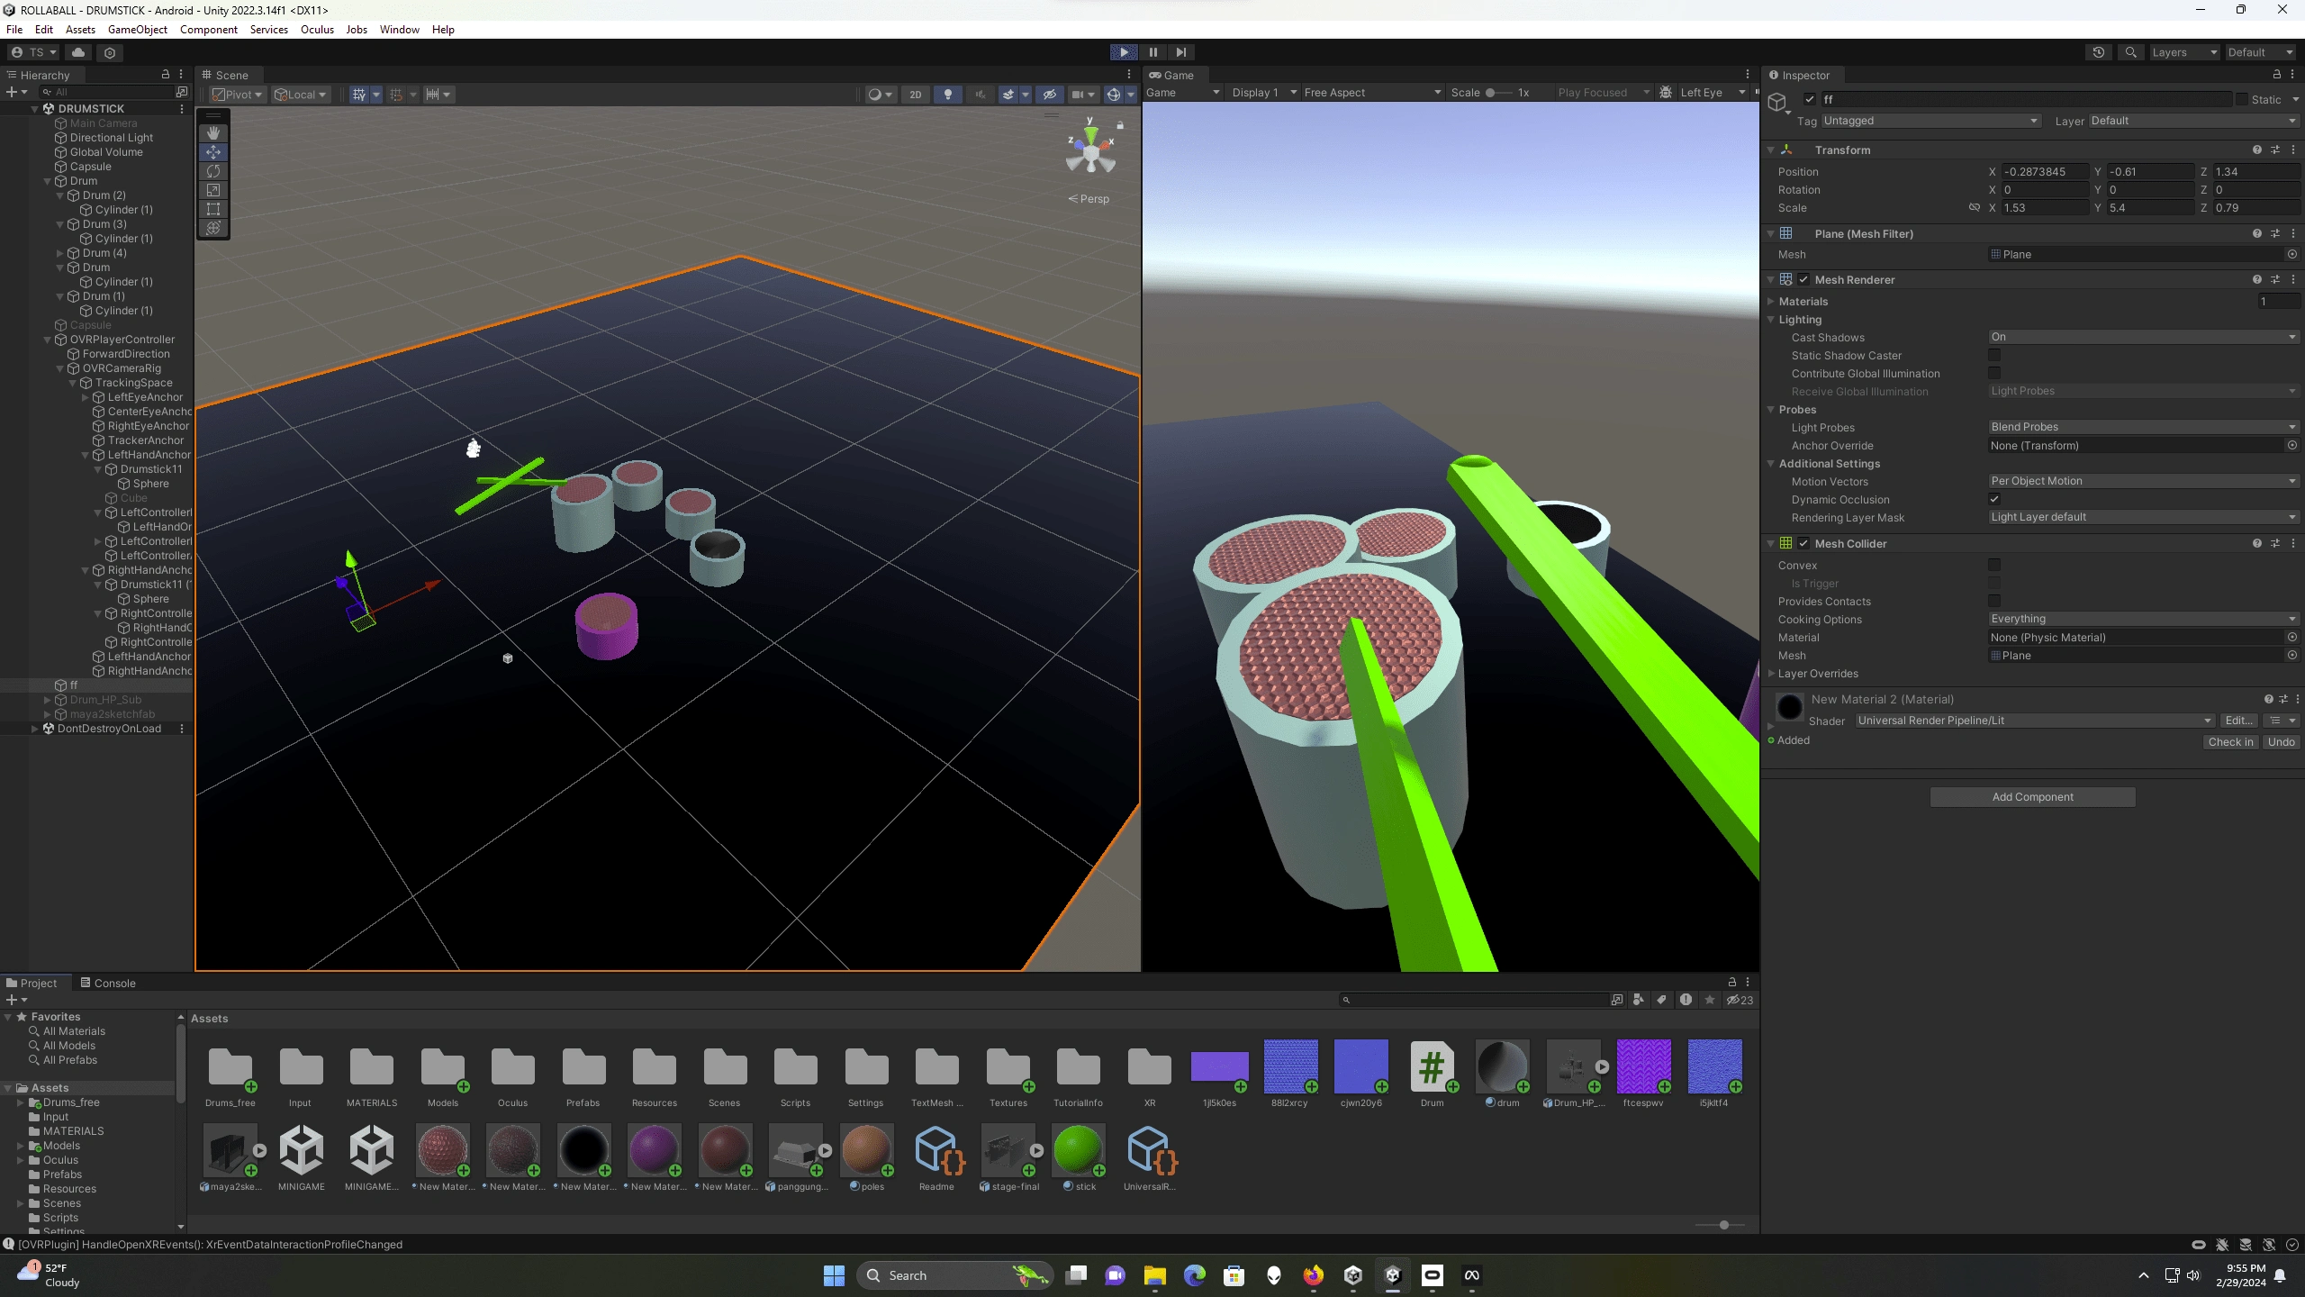Open the Gizmos menu icon in Scene

coord(1114,95)
